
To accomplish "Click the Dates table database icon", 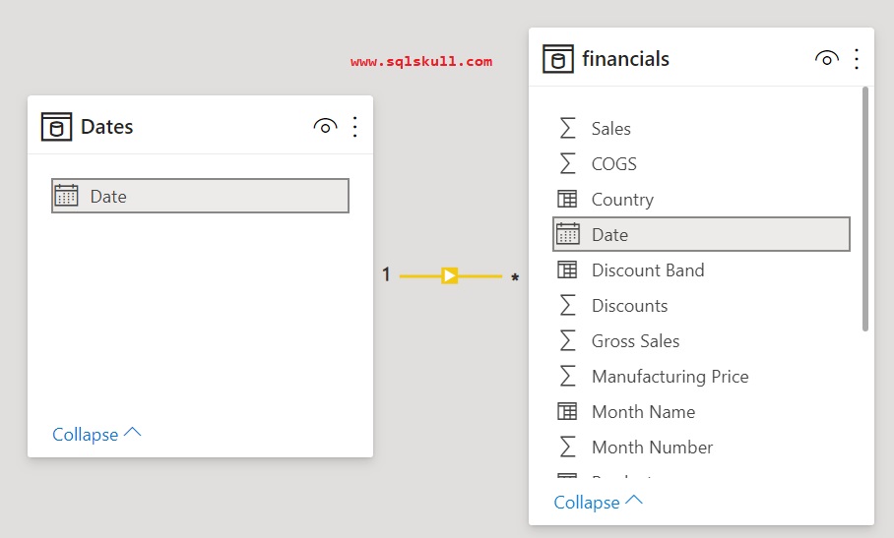I will tap(56, 127).
